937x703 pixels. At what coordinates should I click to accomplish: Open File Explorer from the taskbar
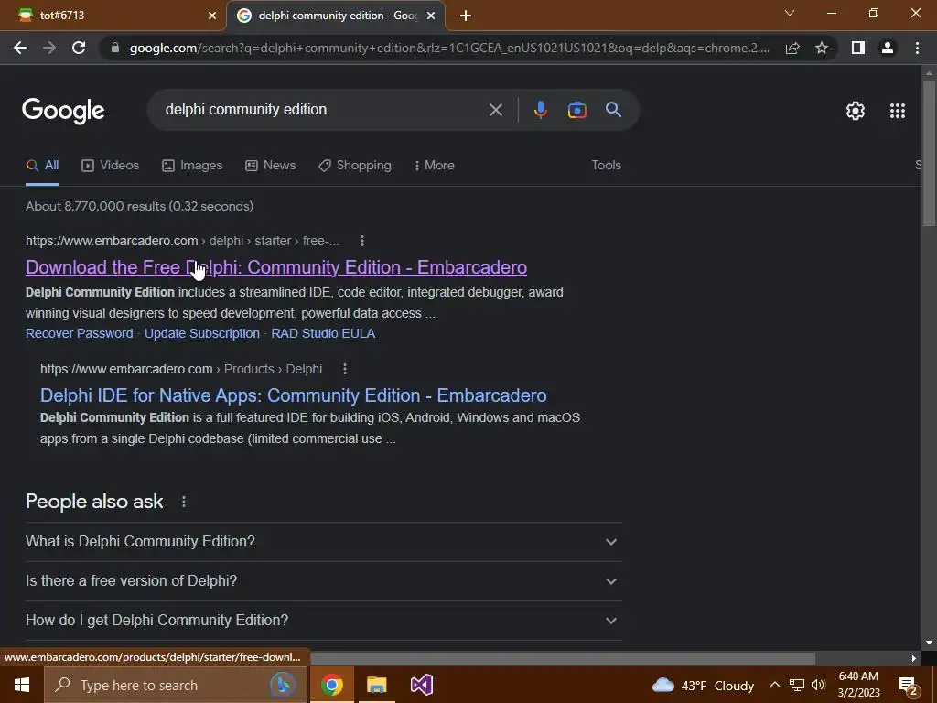point(376,685)
